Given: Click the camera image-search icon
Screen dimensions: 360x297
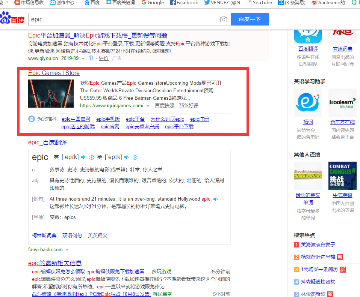Looking at the screenshot, I should [x=224, y=19].
